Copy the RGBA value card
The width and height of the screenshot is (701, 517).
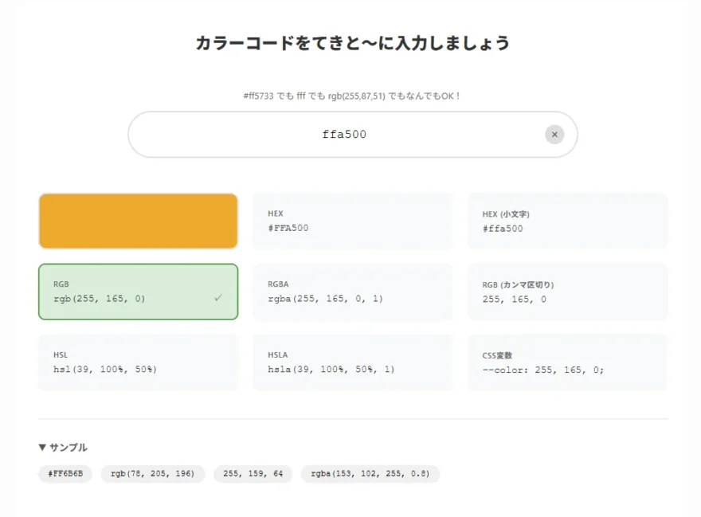(352, 292)
